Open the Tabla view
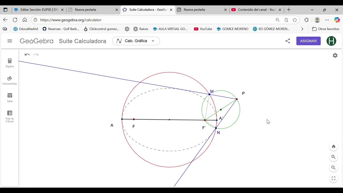This screenshot has width=343, height=193. pyautogui.click(x=10, y=98)
